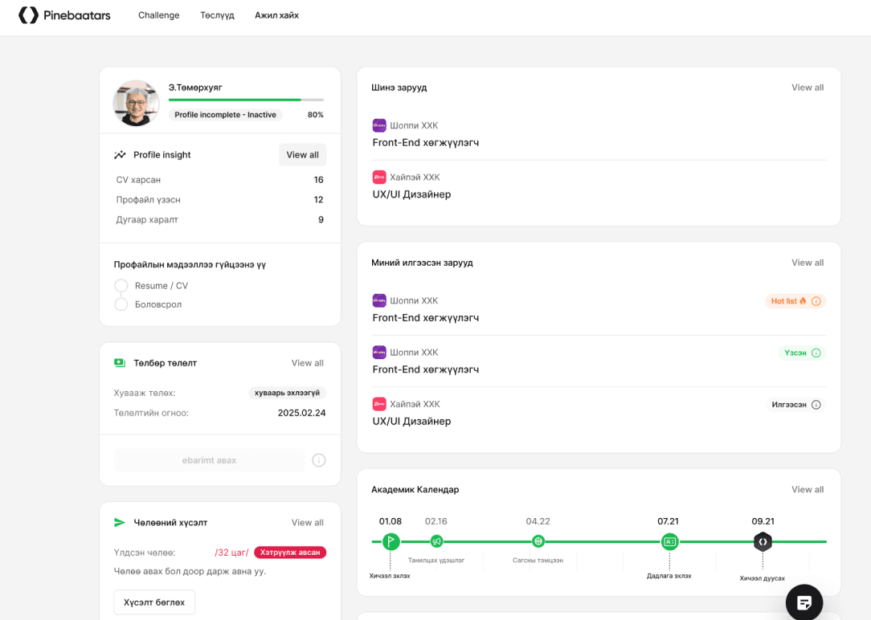Expand View all for Profile insight
This screenshot has height=620, width=871.
point(302,155)
